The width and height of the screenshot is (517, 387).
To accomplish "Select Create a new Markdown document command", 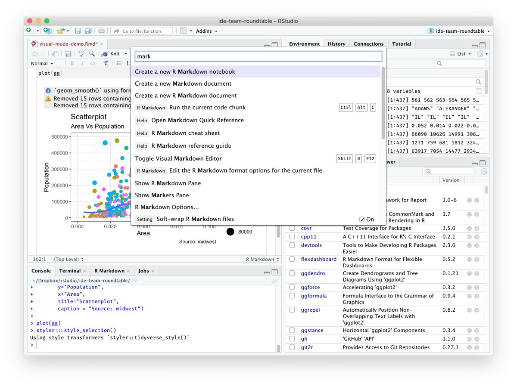I will click(255, 84).
